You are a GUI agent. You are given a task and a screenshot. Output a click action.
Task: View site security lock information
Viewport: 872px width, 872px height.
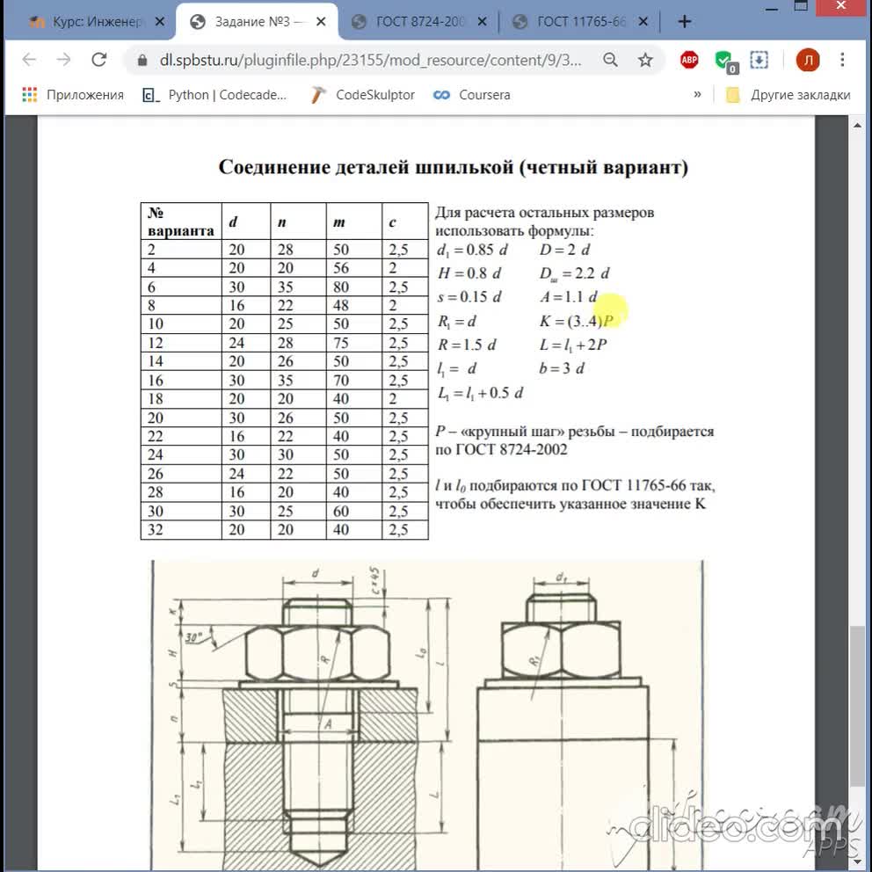pos(142,60)
